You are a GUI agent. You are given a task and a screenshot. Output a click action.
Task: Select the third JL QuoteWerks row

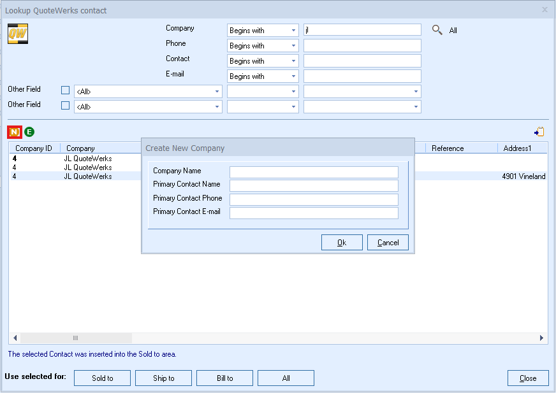[88, 176]
